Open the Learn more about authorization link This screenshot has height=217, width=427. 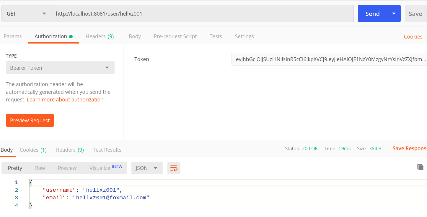tap(65, 100)
